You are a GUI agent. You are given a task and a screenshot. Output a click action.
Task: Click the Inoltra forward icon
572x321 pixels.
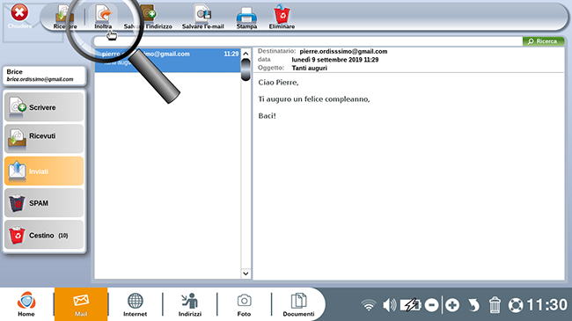103,14
